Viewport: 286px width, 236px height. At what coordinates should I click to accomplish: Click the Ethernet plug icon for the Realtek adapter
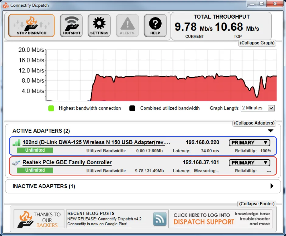(x=16, y=163)
